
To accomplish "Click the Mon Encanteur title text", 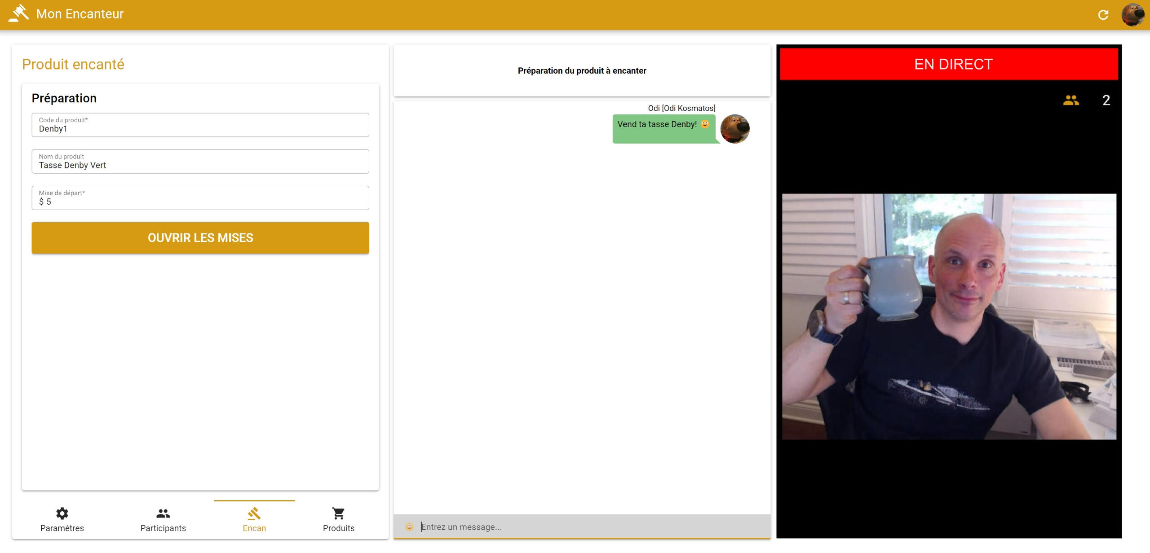I will tap(80, 14).
